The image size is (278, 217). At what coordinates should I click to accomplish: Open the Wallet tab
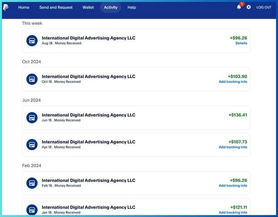88,7
